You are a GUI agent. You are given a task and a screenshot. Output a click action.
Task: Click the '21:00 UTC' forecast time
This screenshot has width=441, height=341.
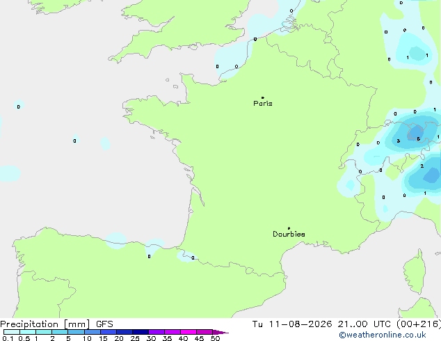point(364,324)
